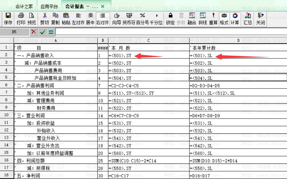Apply 货币符 currency symbol format
Screen dimensions: 287x179
pyautogui.click(x=129, y=18)
